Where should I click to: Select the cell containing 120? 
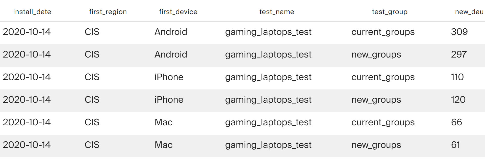pos(458,100)
